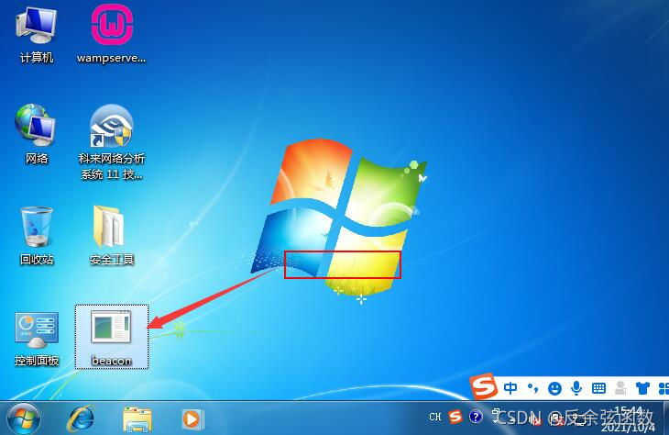Click the Sogou S logo on input bar
This screenshot has width=669, height=435.
tap(483, 386)
